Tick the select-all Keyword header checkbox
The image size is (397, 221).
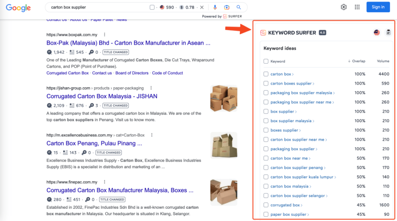[x=266, y=61]
